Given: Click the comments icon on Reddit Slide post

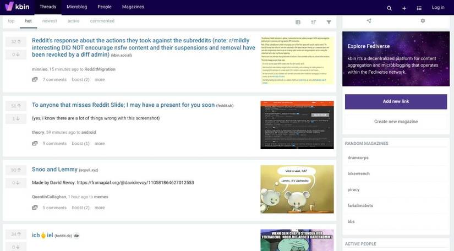Looking at the screenshot, I should (x=35, y=143).
